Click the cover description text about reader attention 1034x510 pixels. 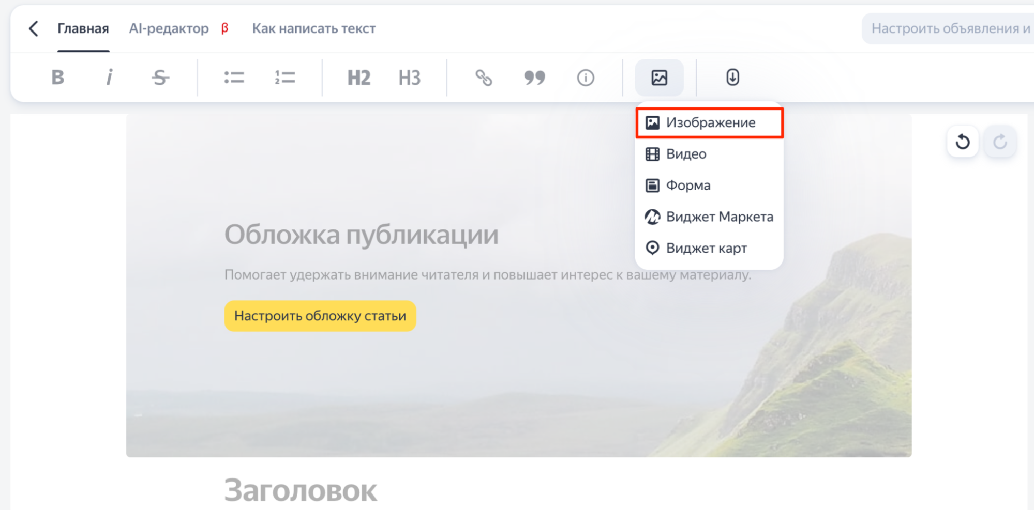click(x=488, y=274)
